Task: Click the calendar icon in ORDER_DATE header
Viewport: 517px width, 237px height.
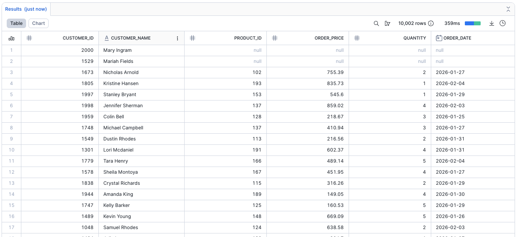Action: [439, 38]
